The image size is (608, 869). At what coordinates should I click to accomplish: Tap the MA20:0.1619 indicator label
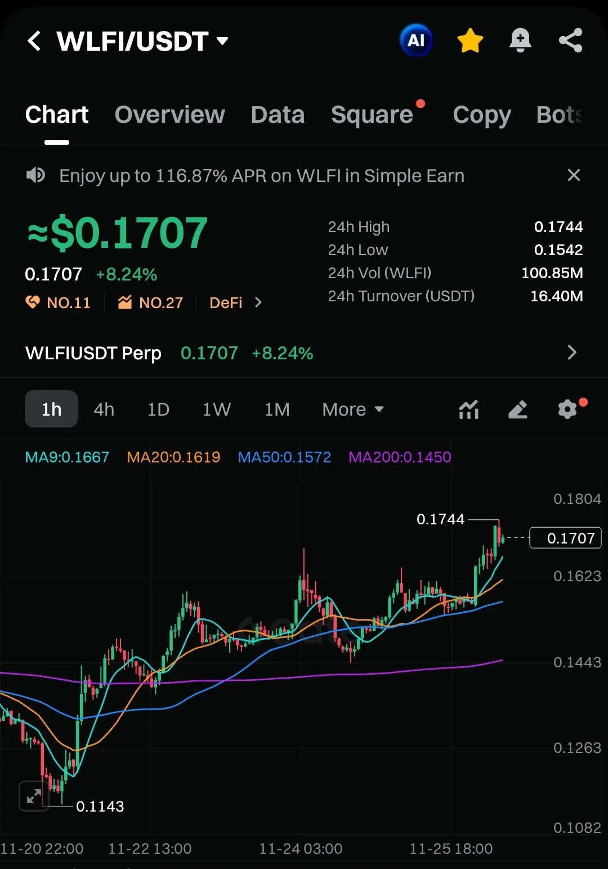(x=173, y=457)
